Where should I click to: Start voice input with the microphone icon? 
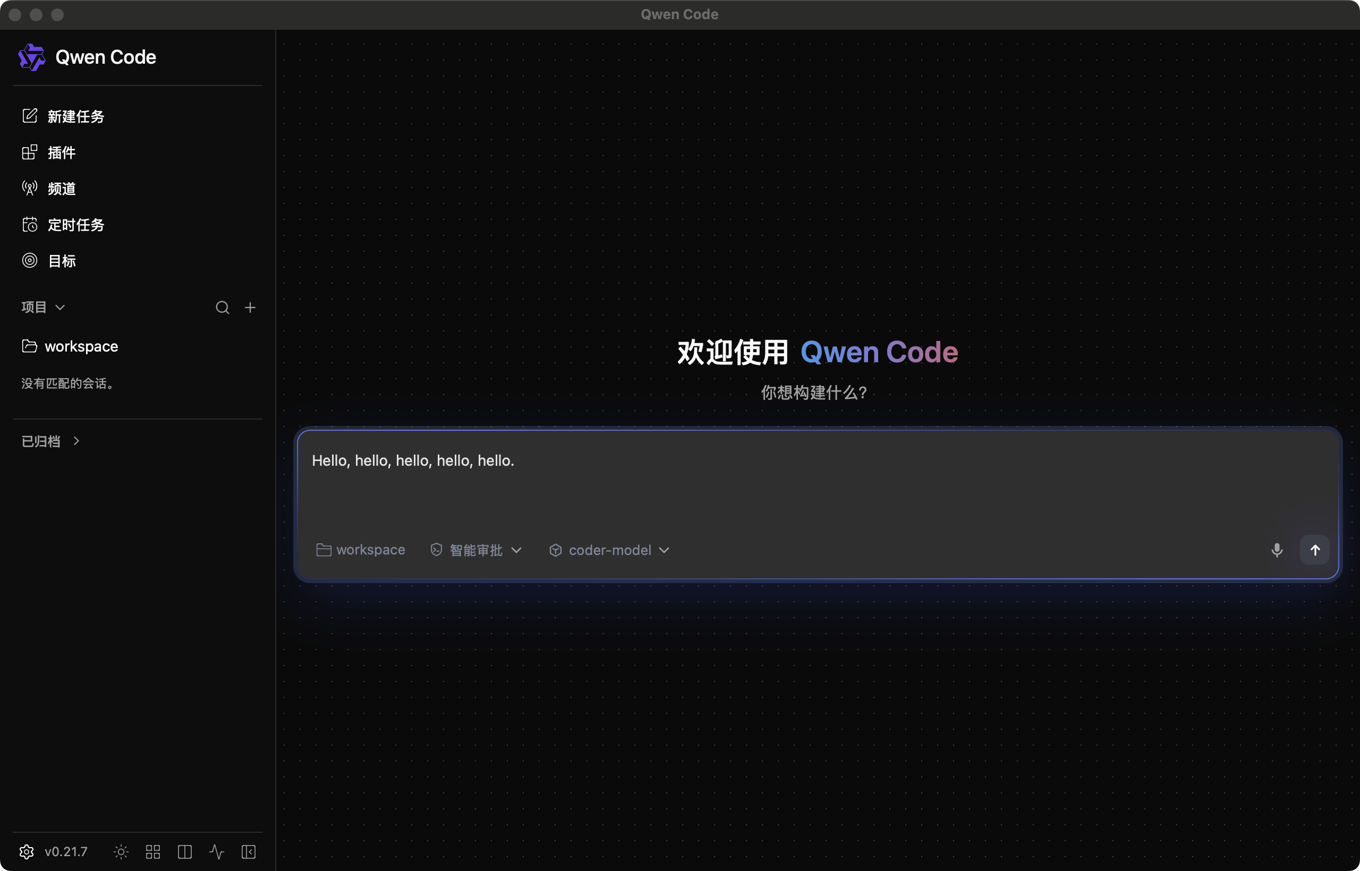[x=1277, y=550]
